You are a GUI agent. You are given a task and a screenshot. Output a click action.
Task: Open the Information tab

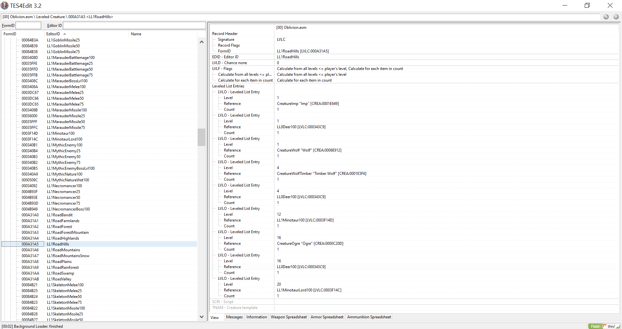coord(257,317)
